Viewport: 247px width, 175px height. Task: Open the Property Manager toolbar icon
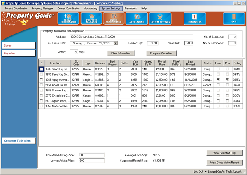(x=91, y=19)
